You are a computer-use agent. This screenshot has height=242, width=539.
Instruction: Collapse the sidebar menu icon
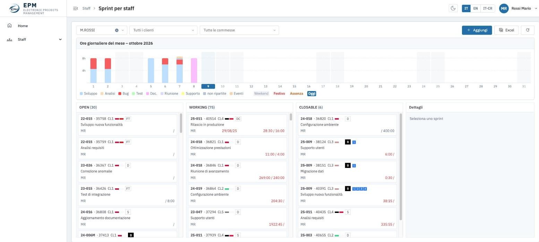click(x=75, y=8)
